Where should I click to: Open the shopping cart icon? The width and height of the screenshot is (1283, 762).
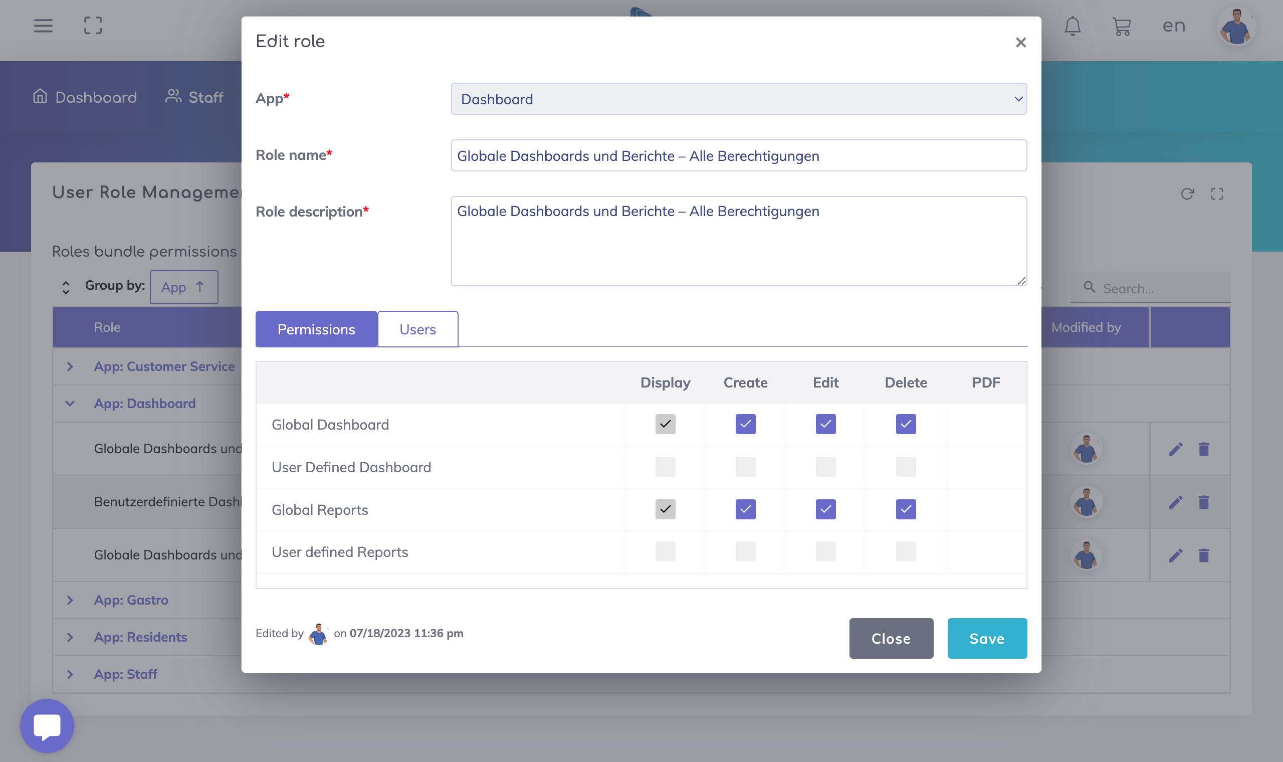tap(1122, 26)
